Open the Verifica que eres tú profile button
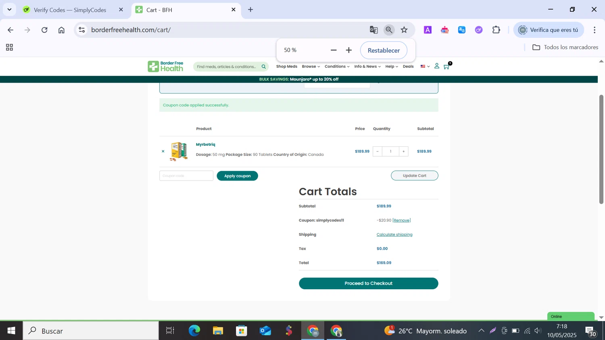 [549, 30]
